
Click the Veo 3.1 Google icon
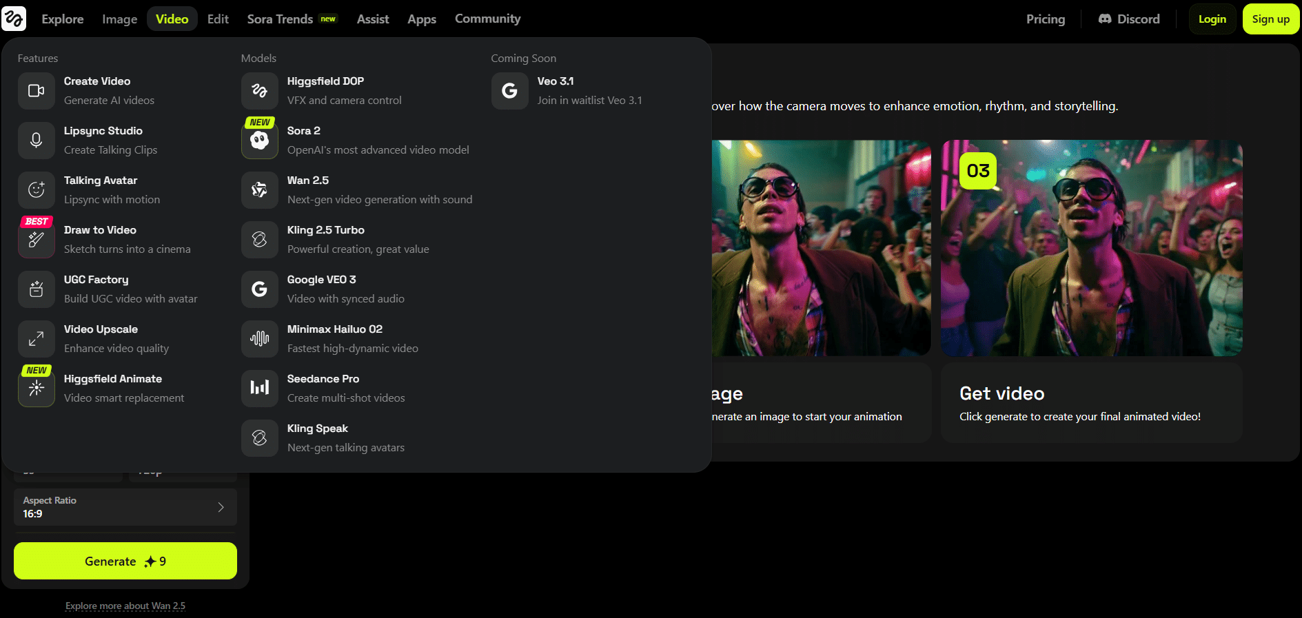tap(510, 91)
